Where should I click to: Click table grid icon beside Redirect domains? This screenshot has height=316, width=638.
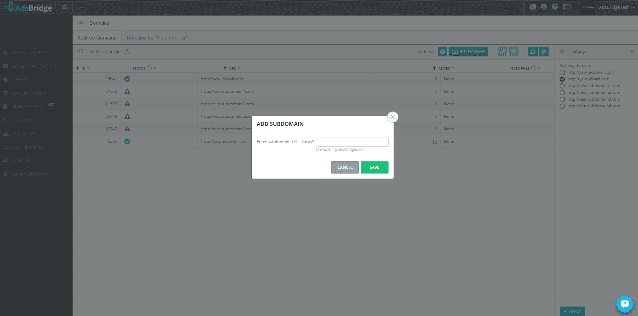pos(80,51)
